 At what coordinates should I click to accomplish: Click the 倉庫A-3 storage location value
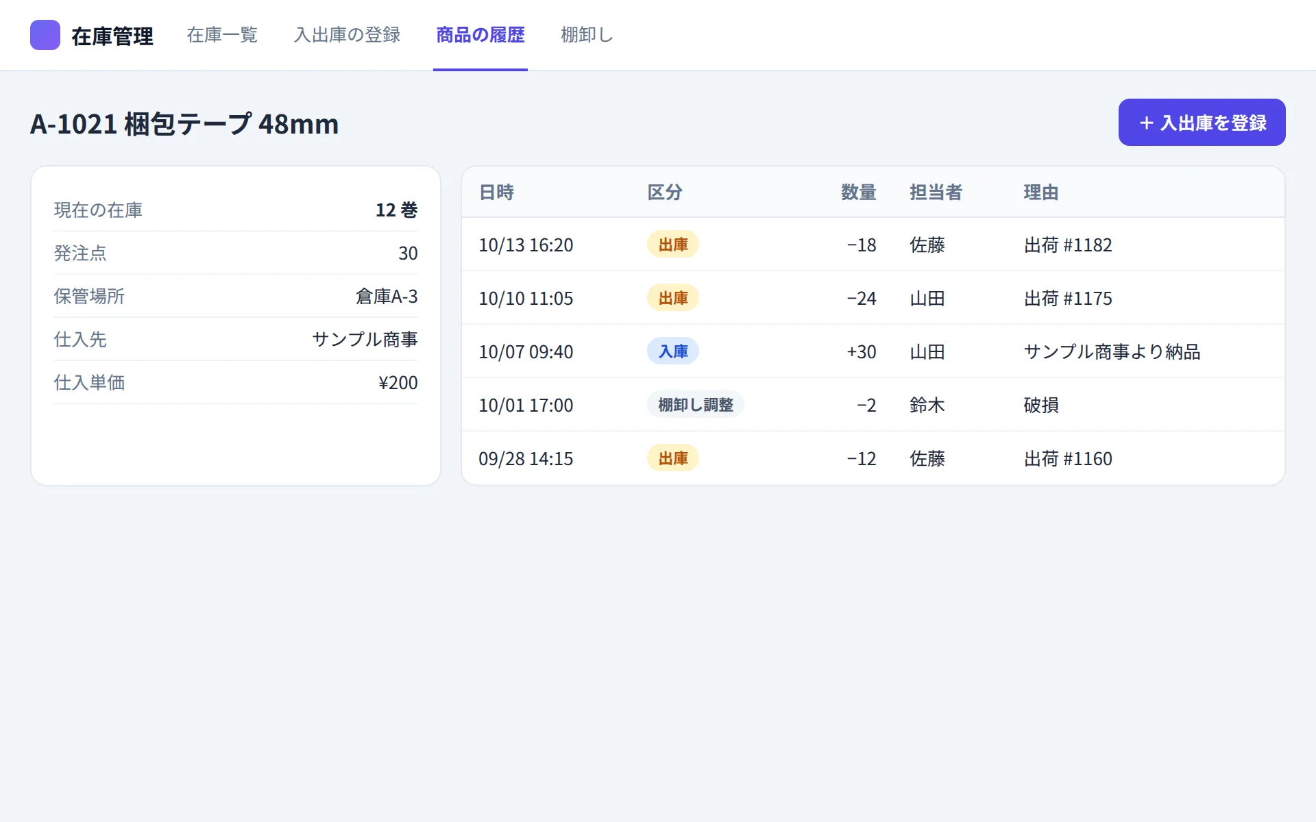[x=387, y=296]
